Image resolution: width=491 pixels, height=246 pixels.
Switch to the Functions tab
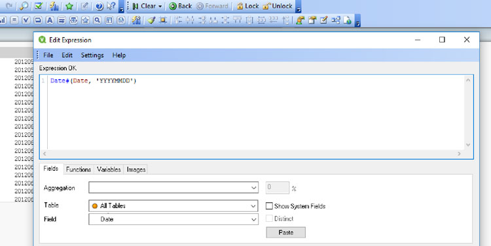[79, 169]
